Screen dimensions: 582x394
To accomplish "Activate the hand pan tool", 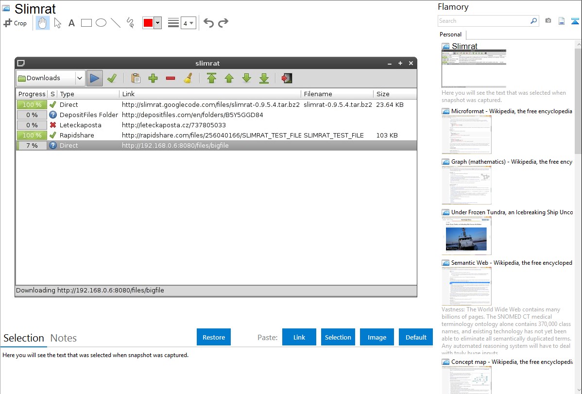I will [43, 23].
